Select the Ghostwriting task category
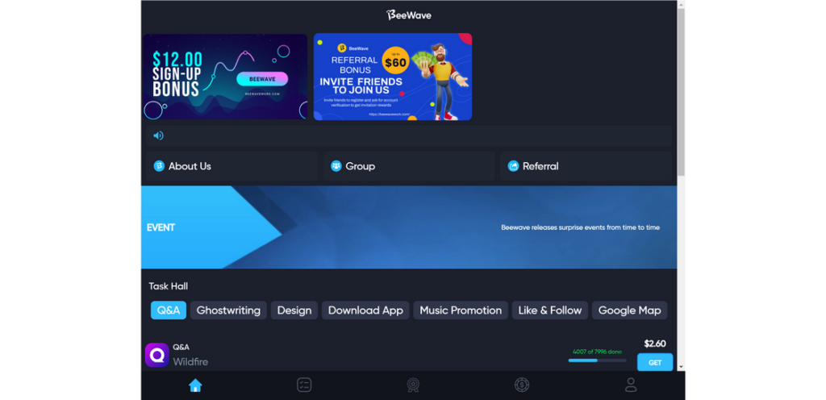826x400 pixels. 228,310
